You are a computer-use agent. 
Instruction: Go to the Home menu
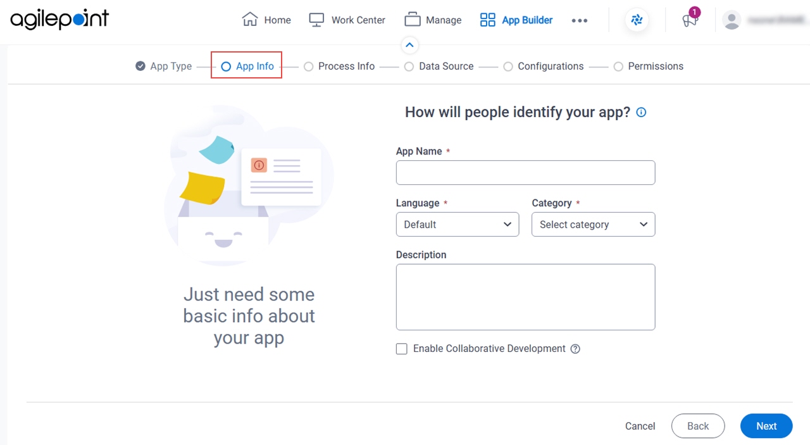pos(266,20)
